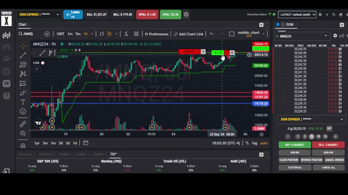Click the info icon beside UP&L
The width and height of the screenshot is (348, 195).
pyautogui.click(x=186, y=14)
